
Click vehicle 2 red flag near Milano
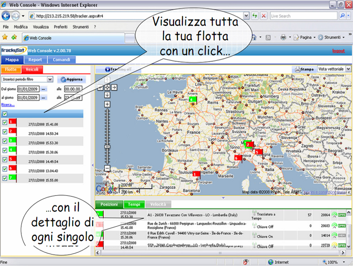[250, 145]
